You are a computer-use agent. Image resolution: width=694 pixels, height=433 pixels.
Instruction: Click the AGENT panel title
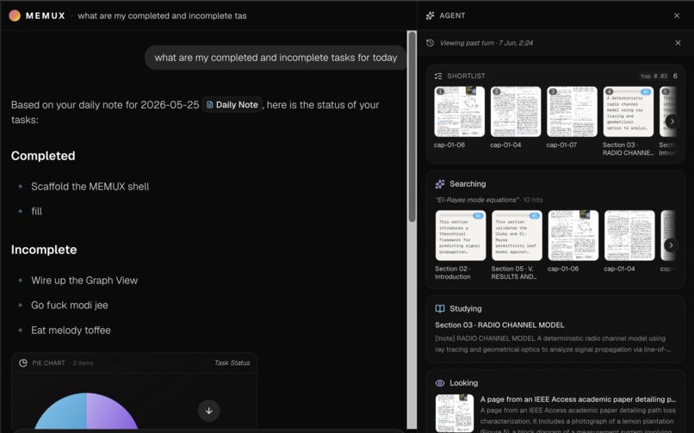(x=452, y=15)
